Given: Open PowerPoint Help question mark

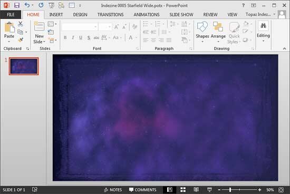Looking at the screenshot, I should (244, 5).
